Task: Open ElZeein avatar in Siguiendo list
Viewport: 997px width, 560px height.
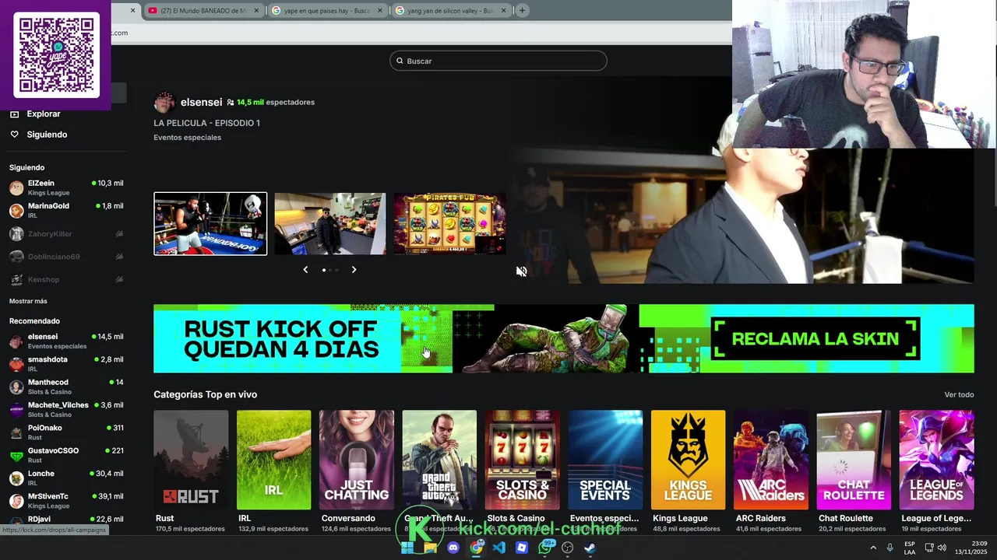Action: [x=16, y=187]
